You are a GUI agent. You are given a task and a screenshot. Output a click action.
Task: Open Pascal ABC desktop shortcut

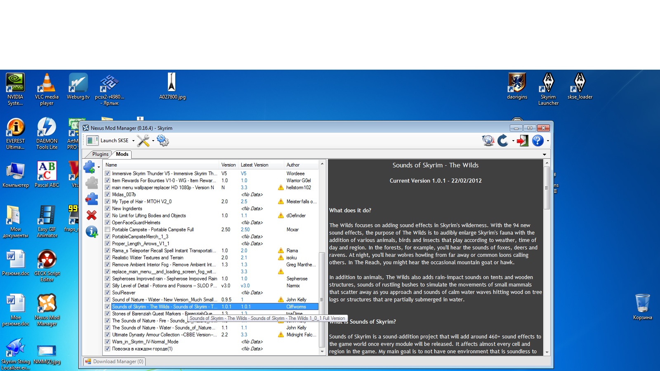click(47, 174)
